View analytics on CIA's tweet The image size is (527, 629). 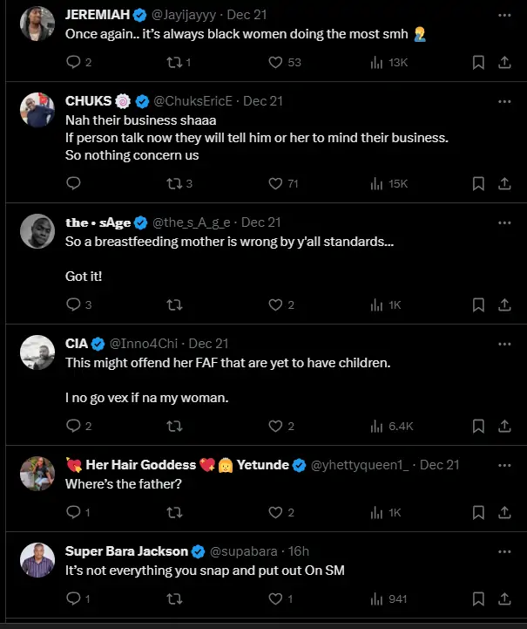tap(376, 426)
